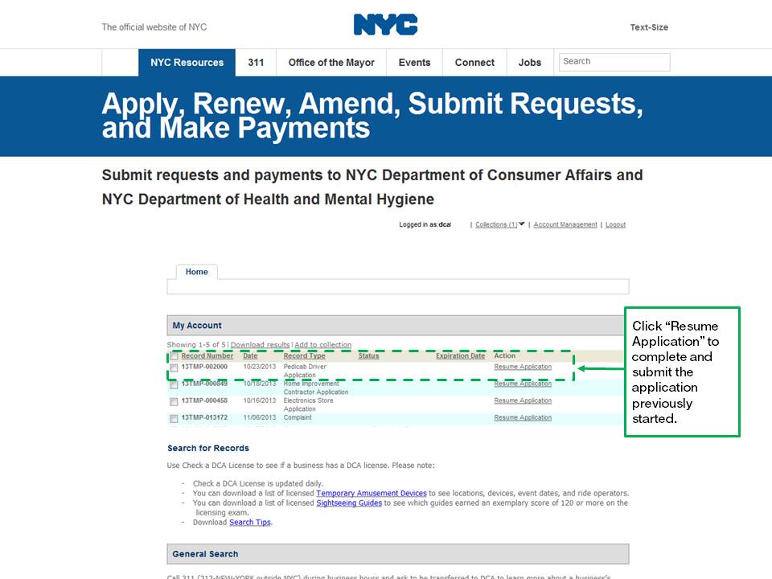This screenshot has height=579, width=772.
Task: Open the Collections dropdown arrow
Action: pyautogui.click(x=522, y=224)
